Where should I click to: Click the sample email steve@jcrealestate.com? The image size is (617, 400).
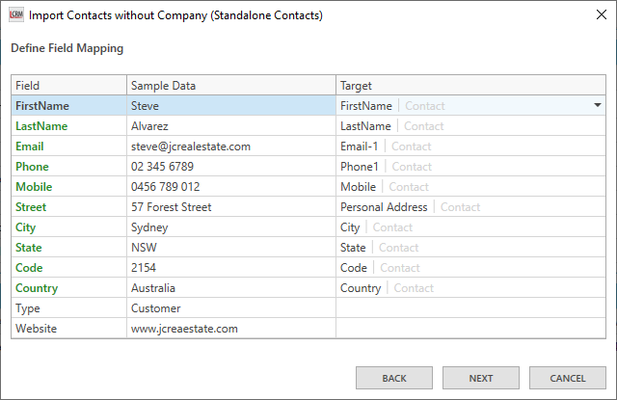click(x=191, y=147)
